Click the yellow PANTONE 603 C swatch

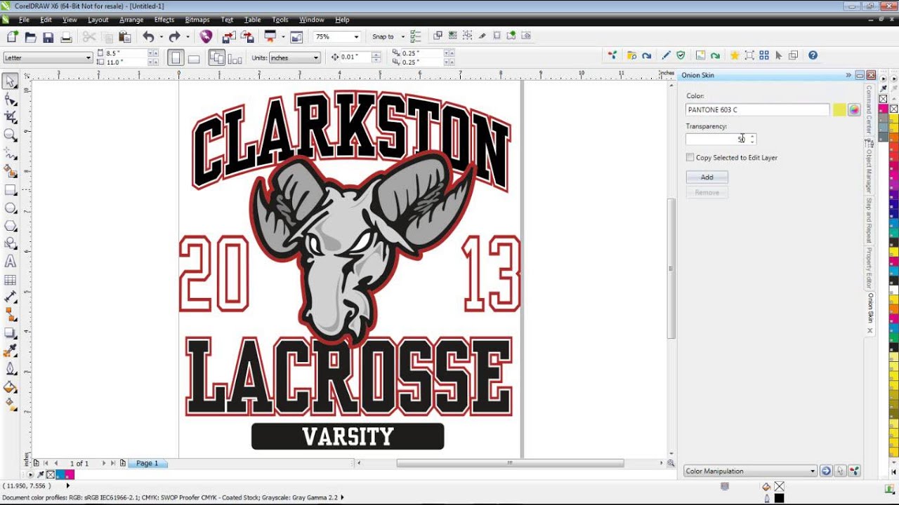click(839, 110)
